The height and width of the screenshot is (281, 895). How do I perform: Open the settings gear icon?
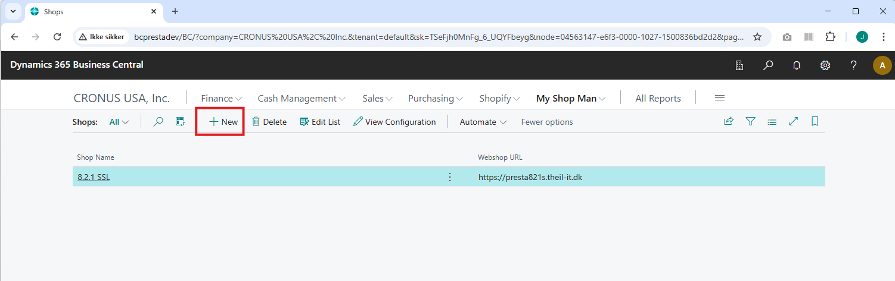pos(825,65)
